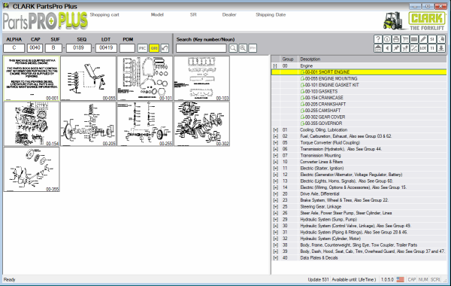Collapse group 00 Engine

click(x=275, y=66)
